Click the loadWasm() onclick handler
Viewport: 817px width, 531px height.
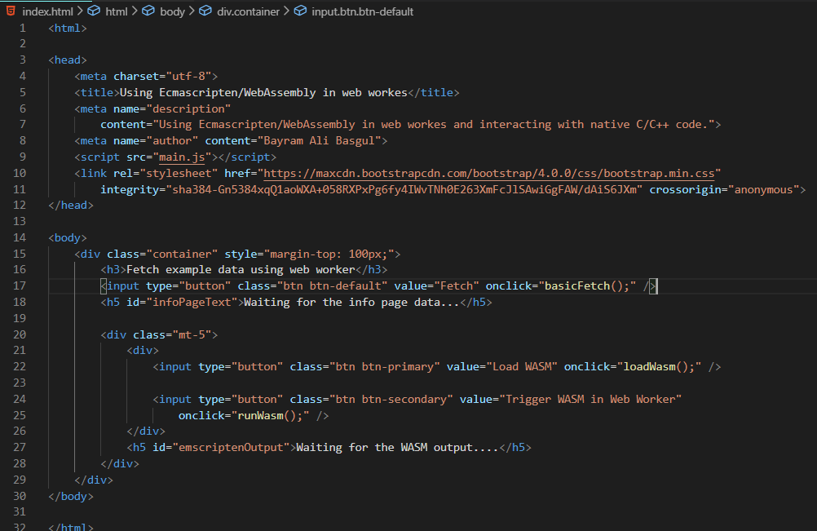[x=659, y=366]
